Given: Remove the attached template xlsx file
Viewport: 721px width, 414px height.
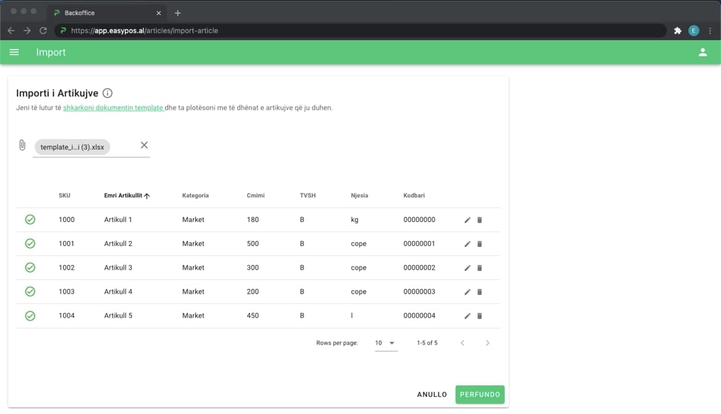Looking at the screenshot, I should pyautogui.click(x=144, y=145).
